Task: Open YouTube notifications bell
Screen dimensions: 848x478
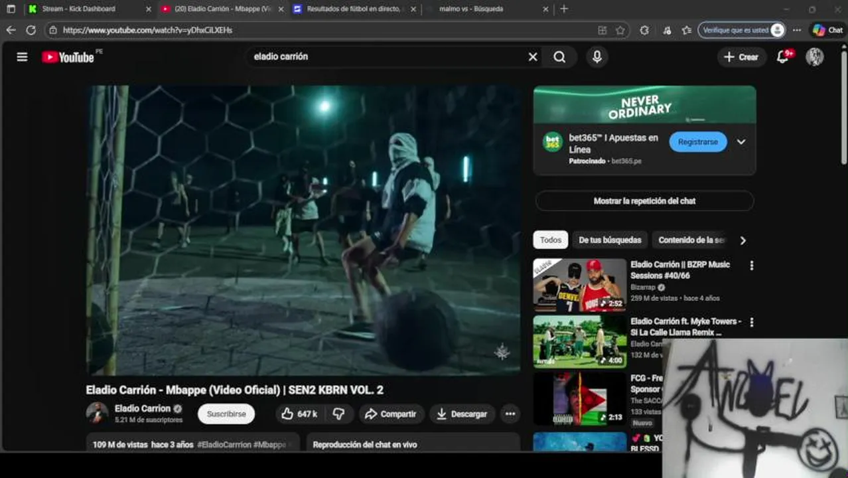Action: 783,57
